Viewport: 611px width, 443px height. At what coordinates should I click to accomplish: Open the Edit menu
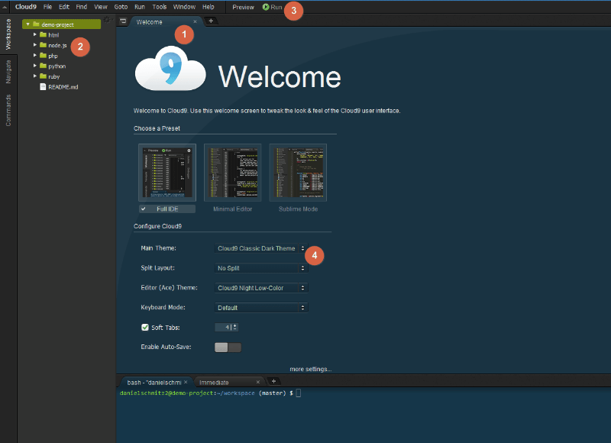(x=64, y=7)
